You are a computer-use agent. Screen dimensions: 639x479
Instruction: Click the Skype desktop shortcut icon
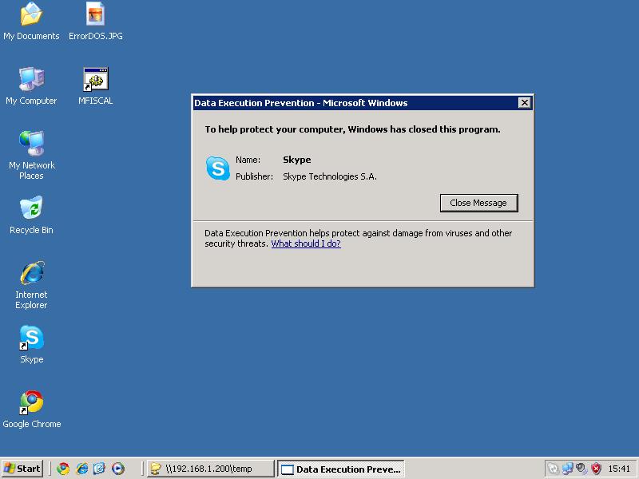click(31, 338)
